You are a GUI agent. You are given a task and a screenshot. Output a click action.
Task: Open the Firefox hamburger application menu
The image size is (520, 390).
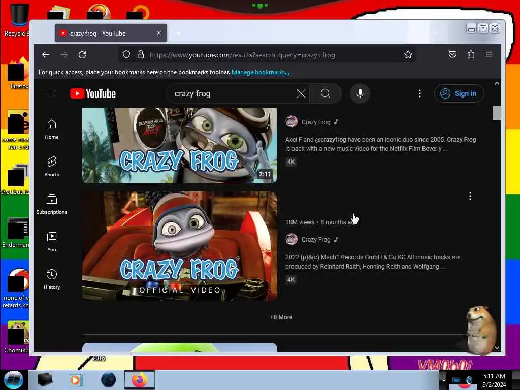489,54
